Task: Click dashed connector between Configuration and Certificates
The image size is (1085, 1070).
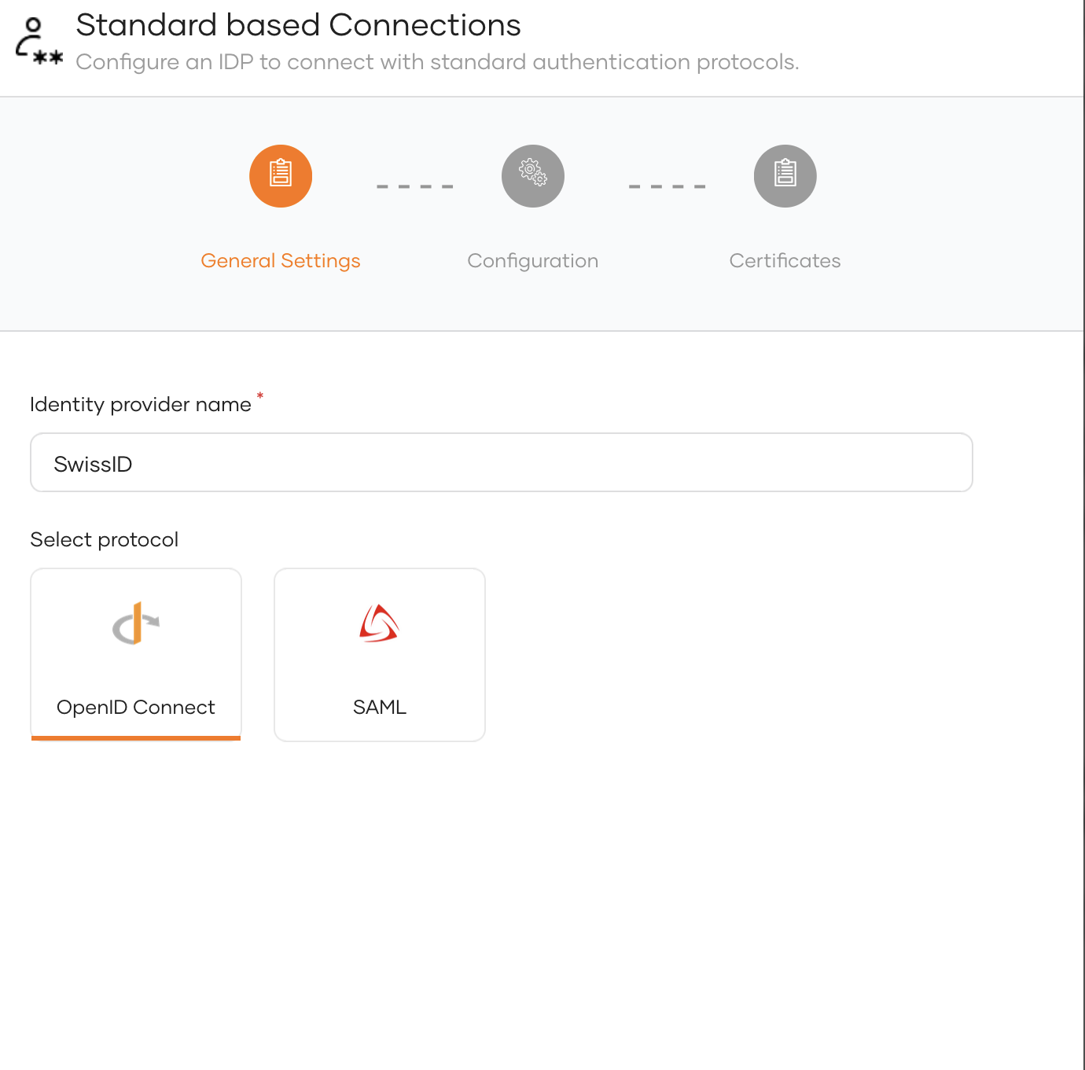Action: point(667,187)
